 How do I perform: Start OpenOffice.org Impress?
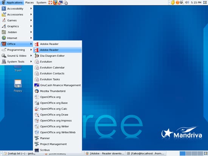(x=57, y=120)
